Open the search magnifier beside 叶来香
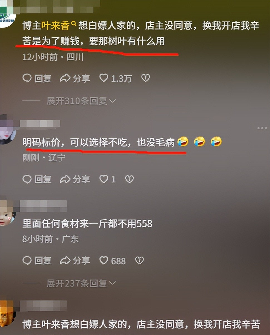The width and height of the screenshot is (270, 335). tap(74, 24)
